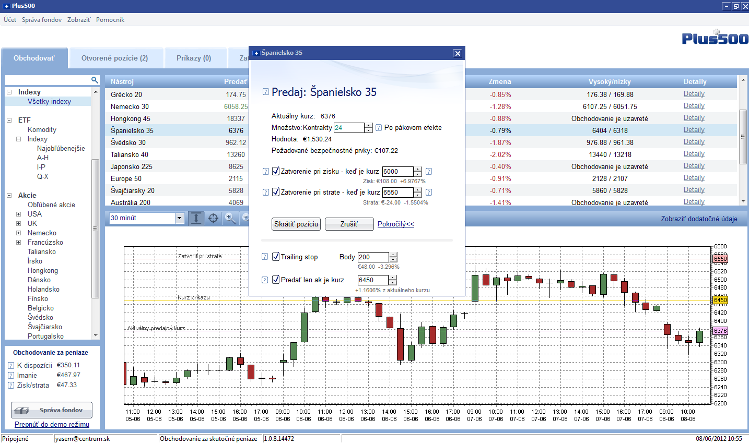Toggle the chart auto-scale vertical fit icon
This screenshot has width=749, height=444.
[x=196, y=218]
